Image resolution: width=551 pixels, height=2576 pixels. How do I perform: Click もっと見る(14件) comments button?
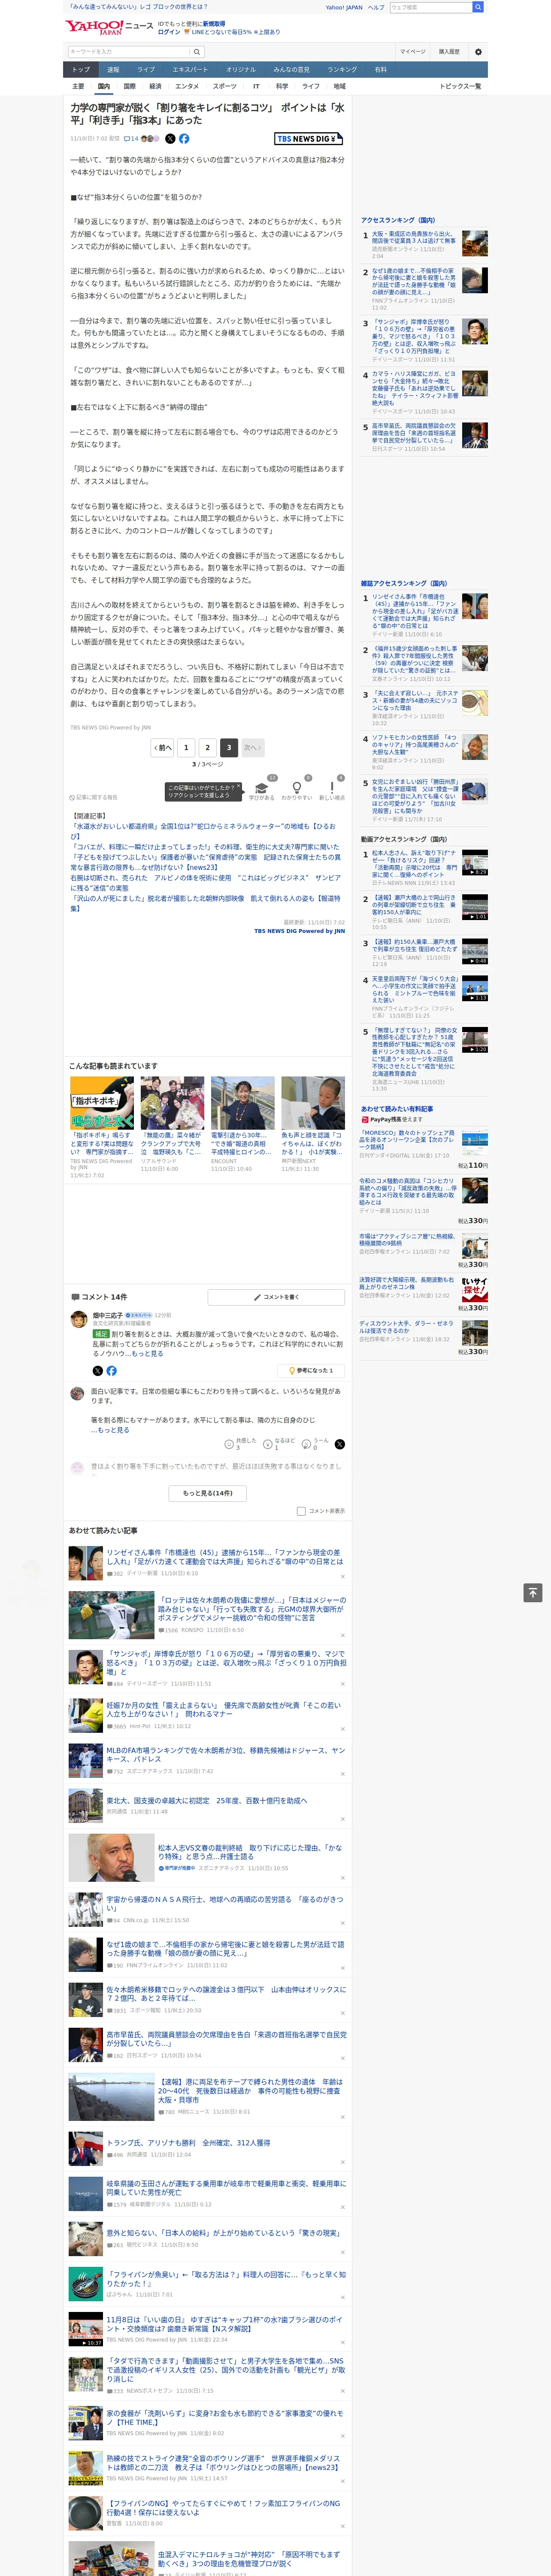click(x=208, y=1493)
